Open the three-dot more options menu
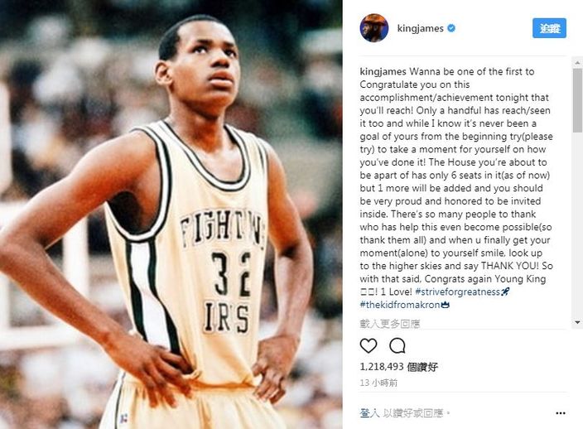 point(561,413)
